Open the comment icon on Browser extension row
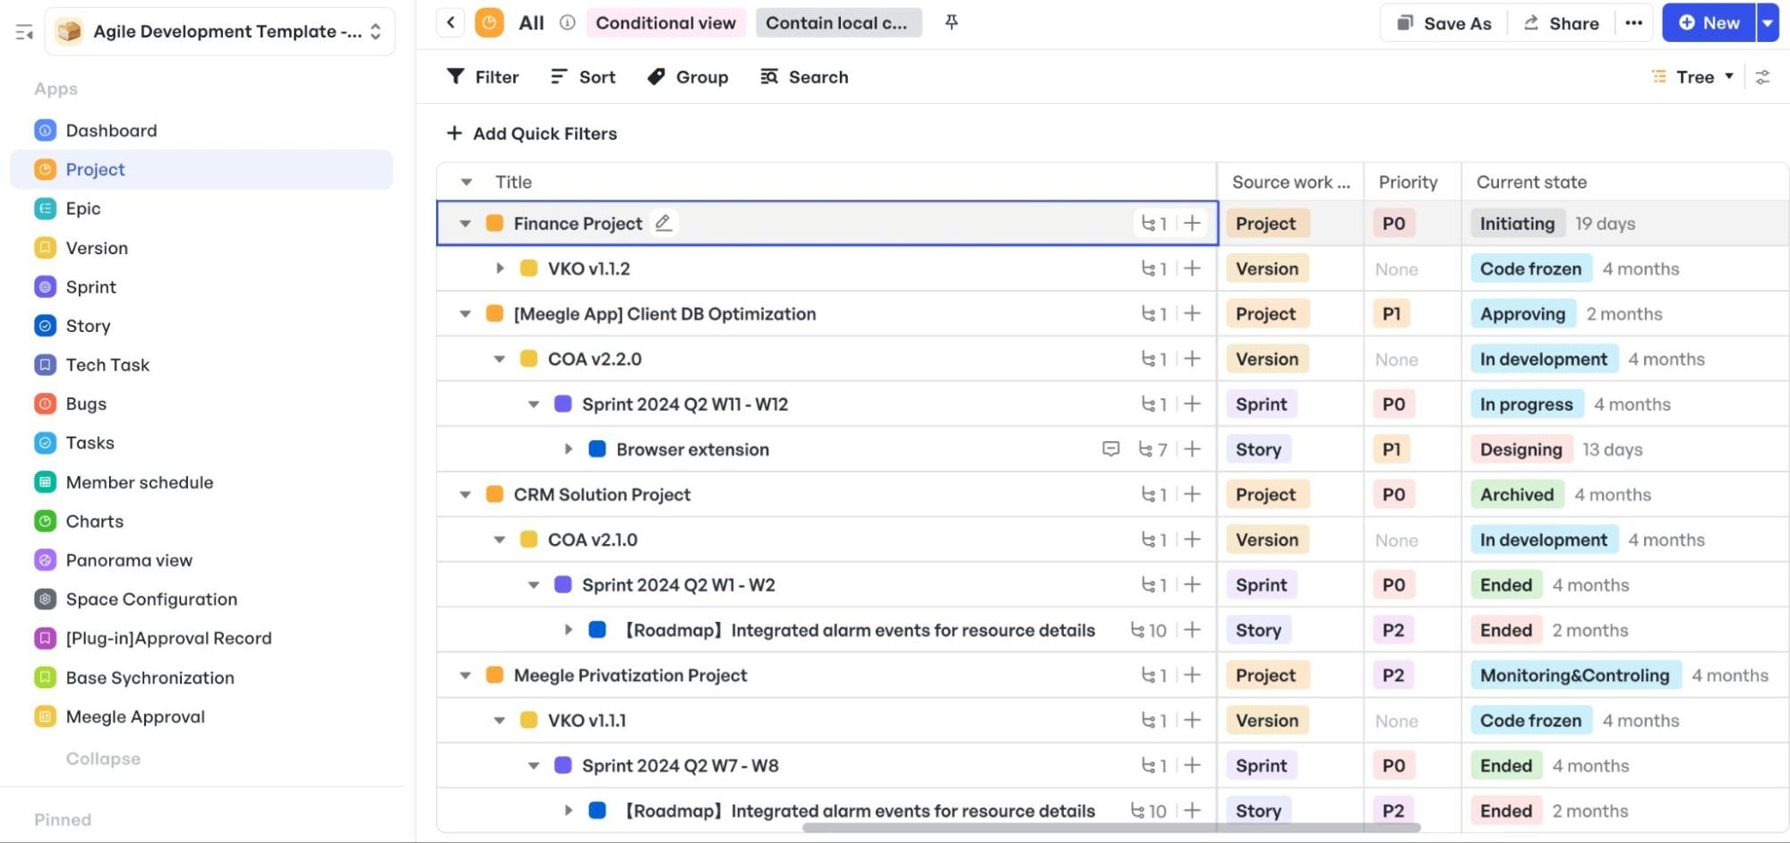This screenshot has height=843, width=1790. (1110, 449)
